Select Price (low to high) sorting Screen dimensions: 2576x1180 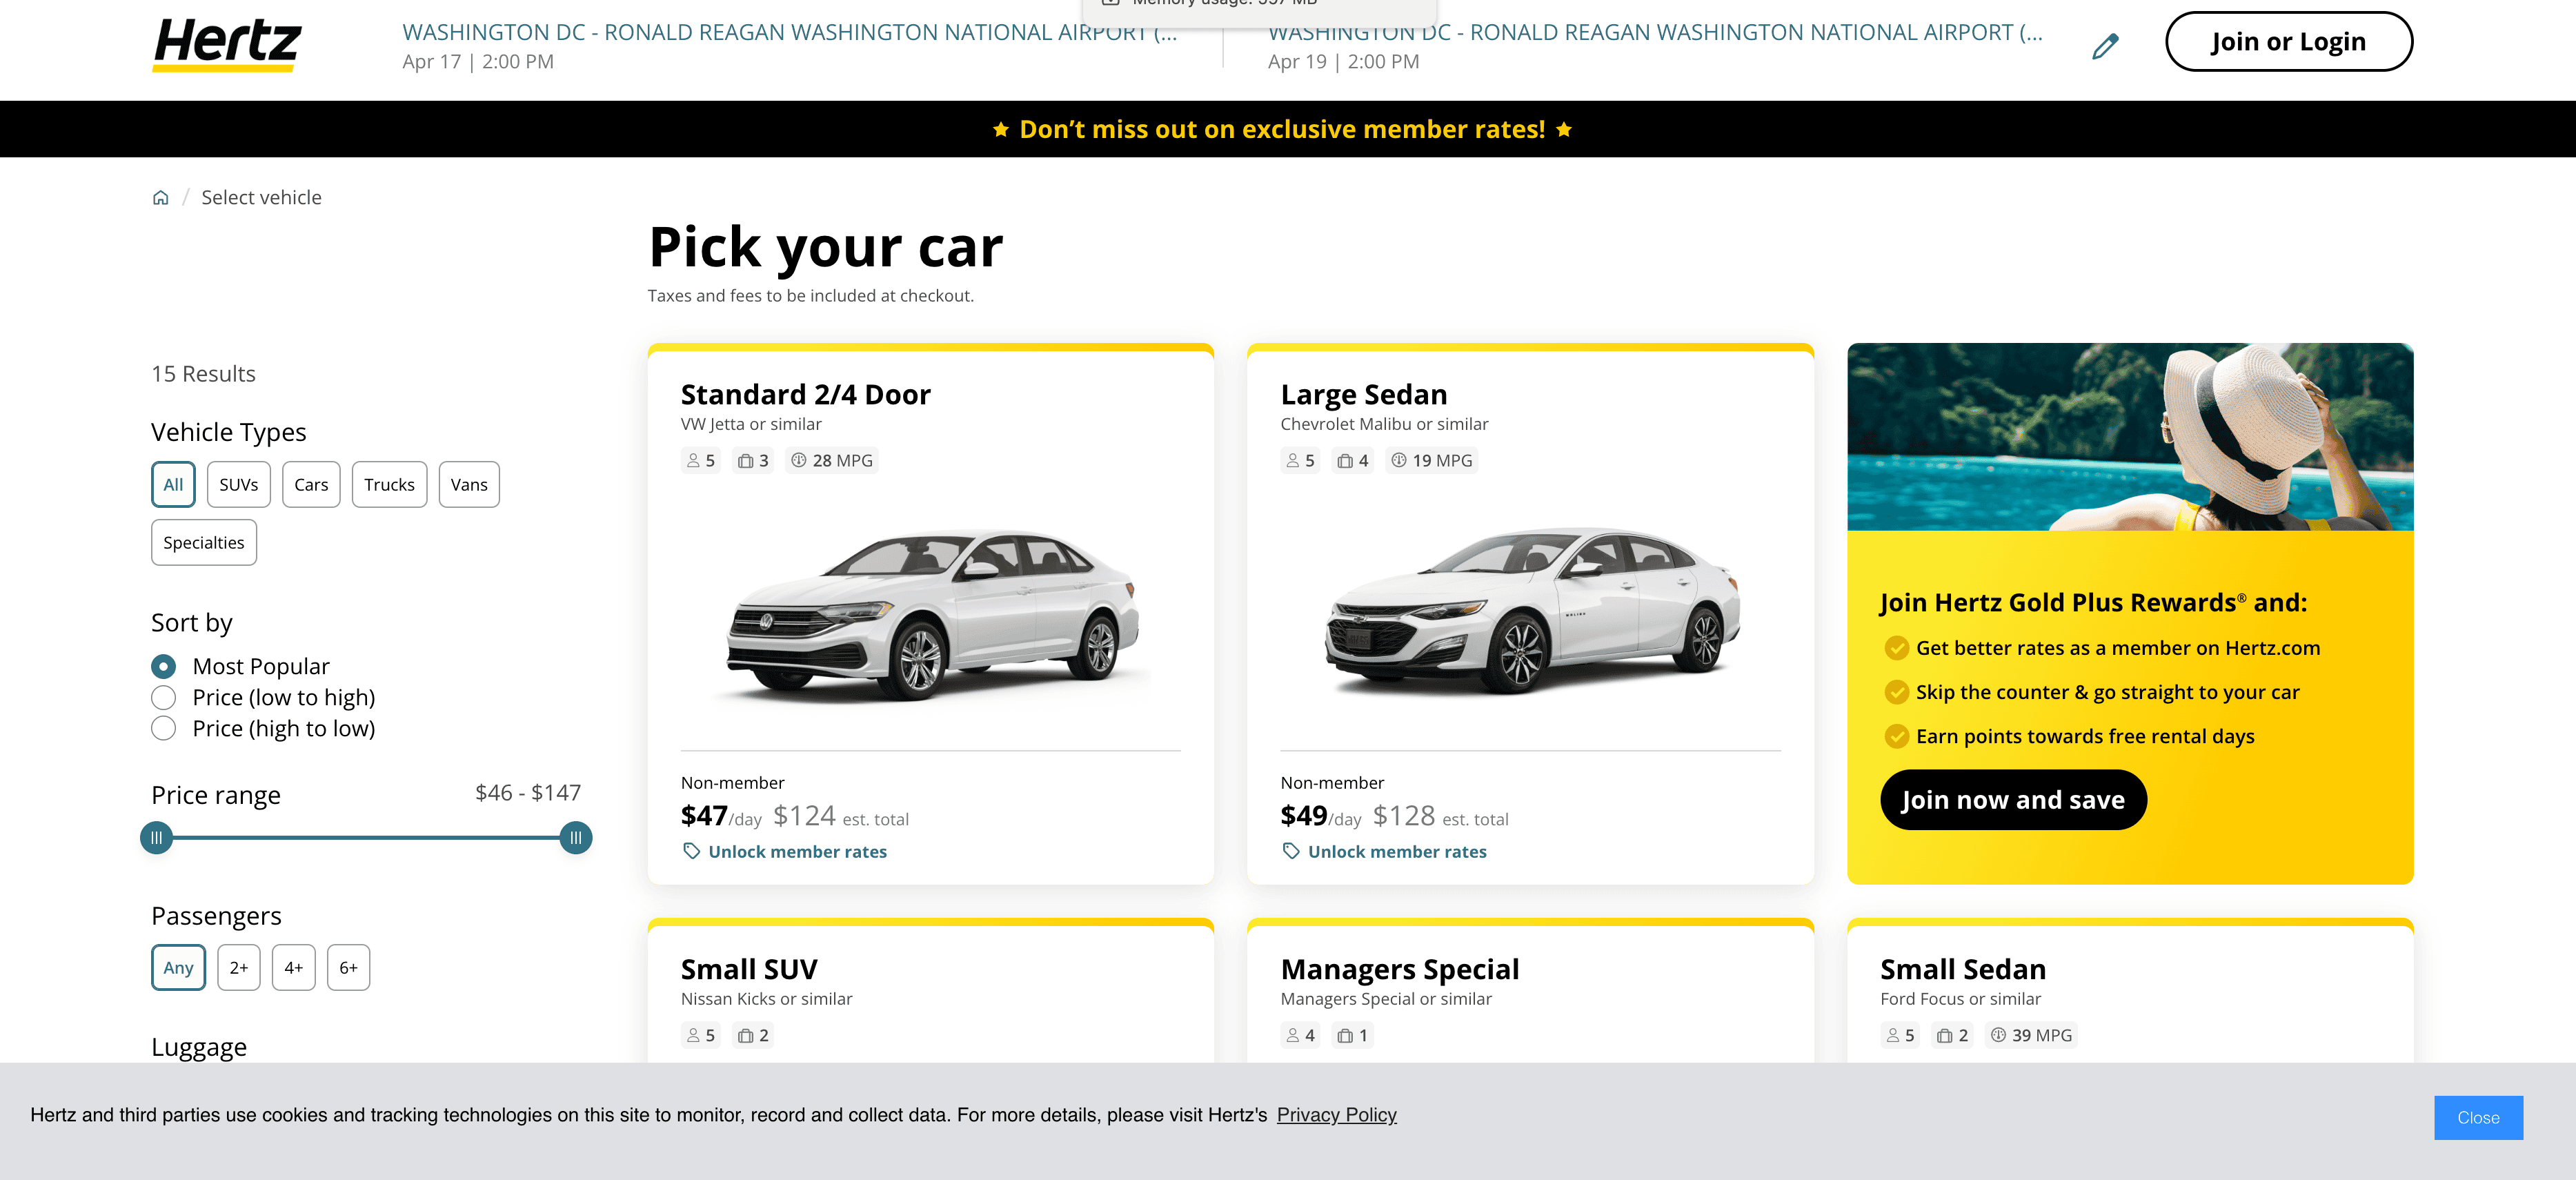164,697
